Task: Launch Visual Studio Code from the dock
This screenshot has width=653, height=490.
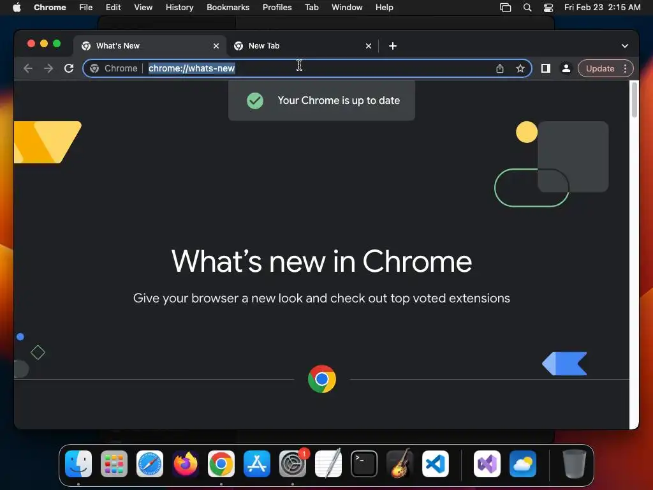Action: pyautogui.click(x=436, y=464)
